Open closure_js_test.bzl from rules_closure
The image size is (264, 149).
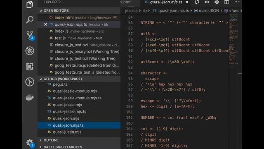pyautogui.click(x=79, y=45)
